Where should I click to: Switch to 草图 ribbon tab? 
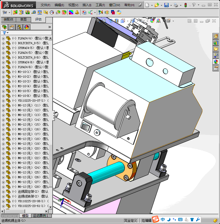[23, 19]
